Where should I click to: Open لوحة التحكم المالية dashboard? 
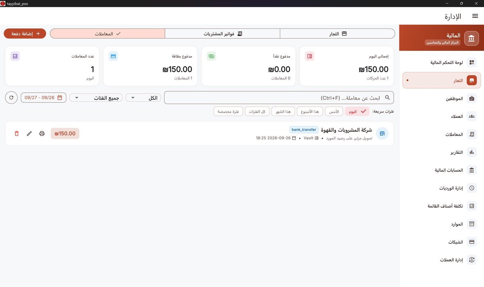coord(442,62)
